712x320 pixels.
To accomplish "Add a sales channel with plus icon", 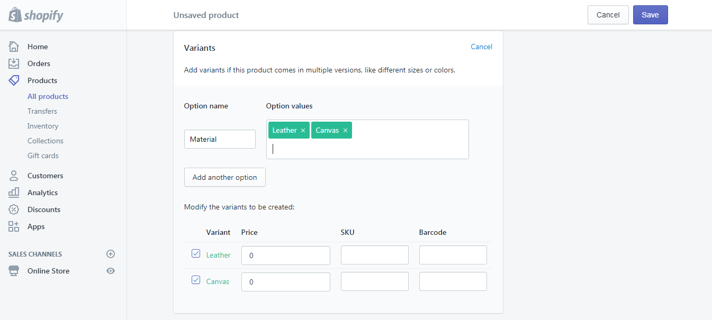I will tap(111, 254).
